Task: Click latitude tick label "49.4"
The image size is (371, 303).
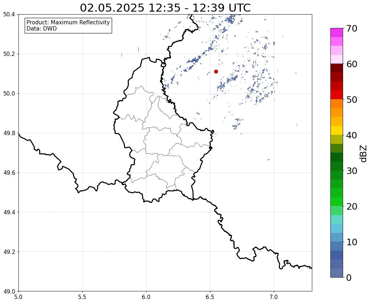Action: tap(9, 212)
